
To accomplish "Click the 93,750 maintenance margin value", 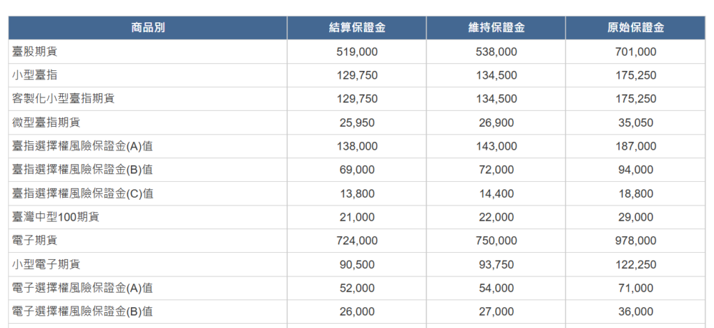I will (496, 265).
